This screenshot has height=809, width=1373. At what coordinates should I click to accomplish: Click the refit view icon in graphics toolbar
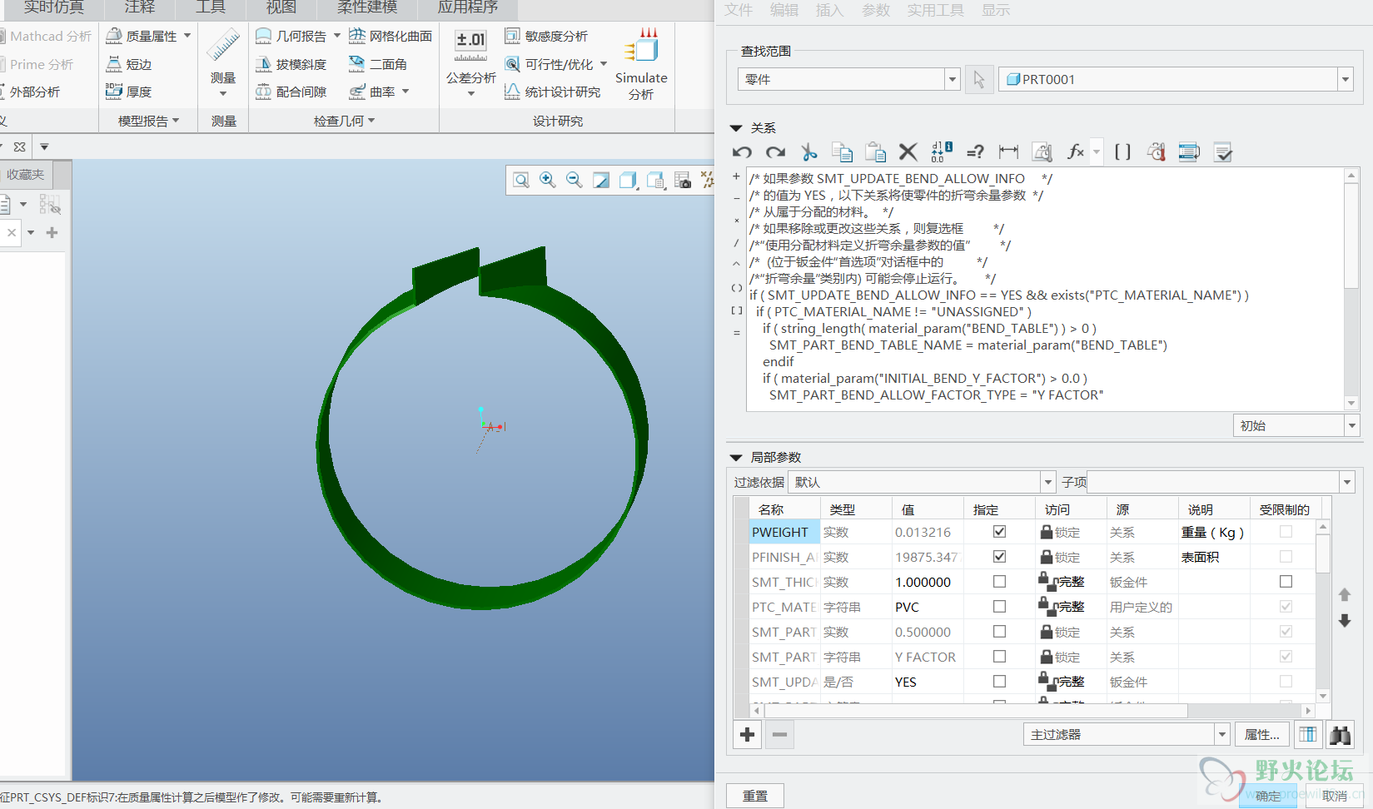click(x=521, y=180)
